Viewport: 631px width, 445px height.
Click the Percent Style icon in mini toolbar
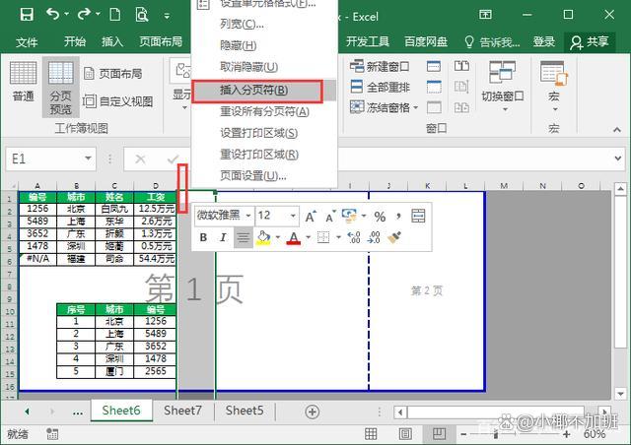(380, 217)
